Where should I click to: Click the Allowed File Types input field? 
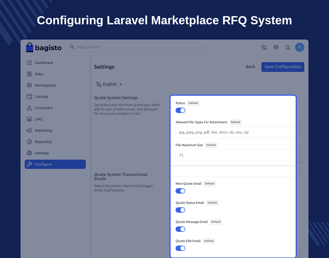[236, 132]
